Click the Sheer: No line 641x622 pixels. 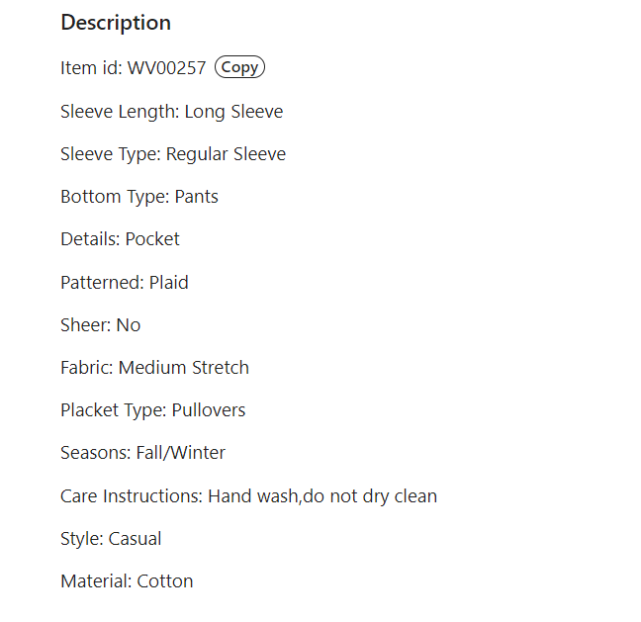click(101, 325)
